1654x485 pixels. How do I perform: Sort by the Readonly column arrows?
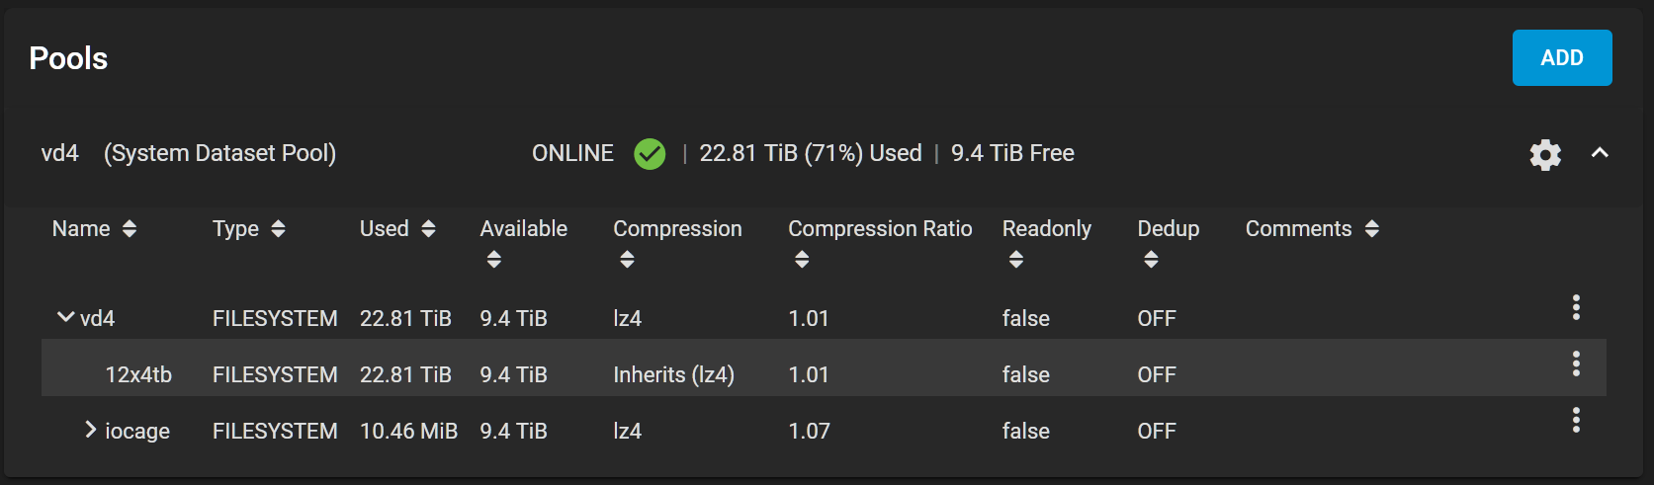[x=1016, y=260]
